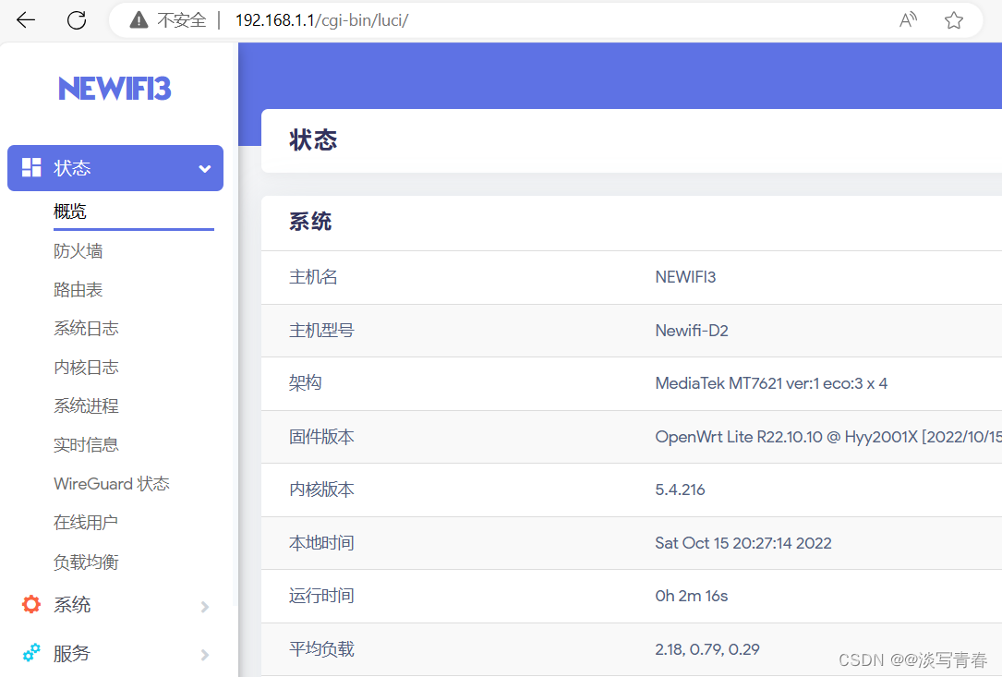1002x677 pixels.
Task: Select the MediaTek MT7621 architecture value
Action: pos(771,383)
